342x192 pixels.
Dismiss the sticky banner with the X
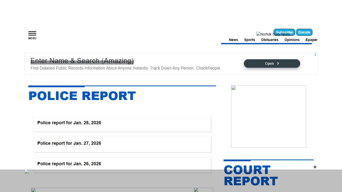[x=315, y=167]
